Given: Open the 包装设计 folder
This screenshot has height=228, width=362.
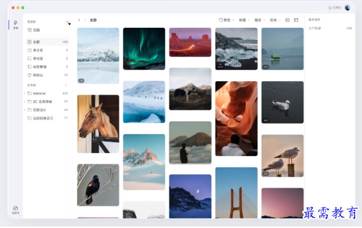Looking at the screenshot, I should [x=48, y=110].
